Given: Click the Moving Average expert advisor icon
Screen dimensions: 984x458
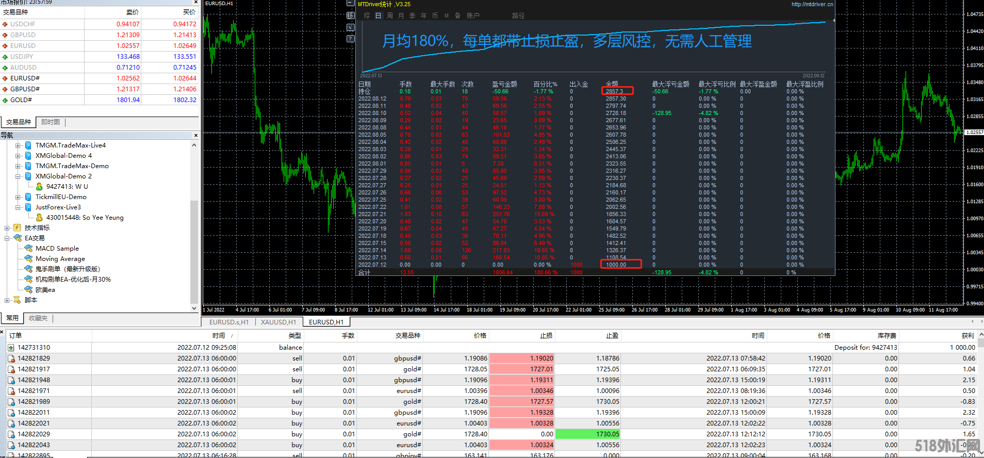Looking at the screenshot, I should coord(28,259).
